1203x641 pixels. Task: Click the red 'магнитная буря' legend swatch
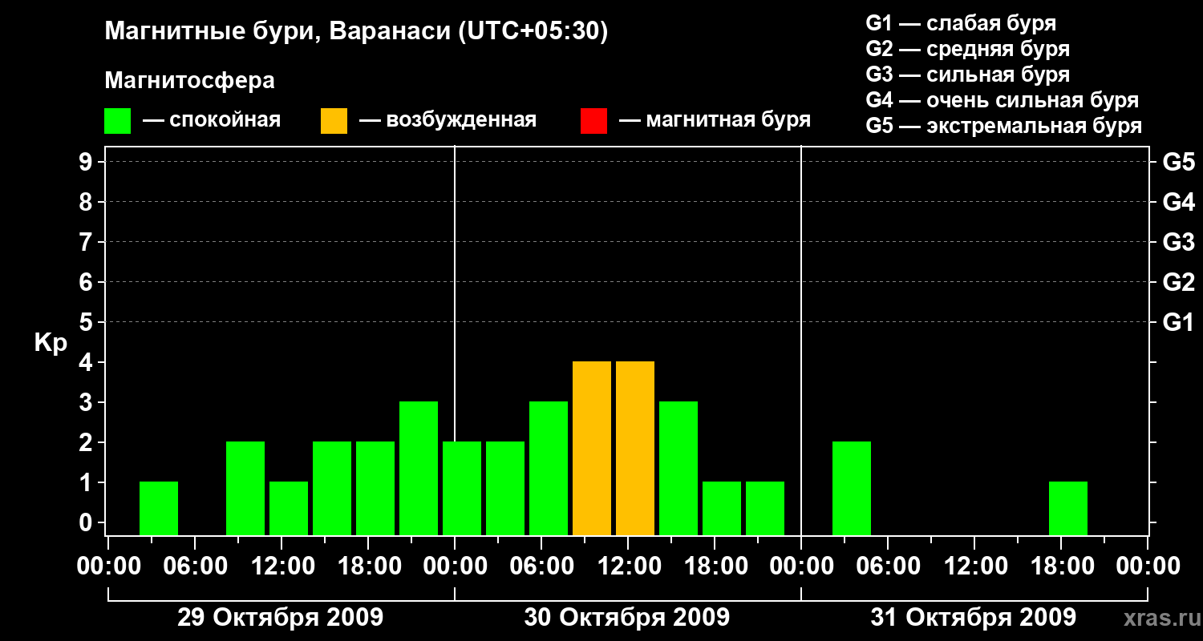(594, 121)
